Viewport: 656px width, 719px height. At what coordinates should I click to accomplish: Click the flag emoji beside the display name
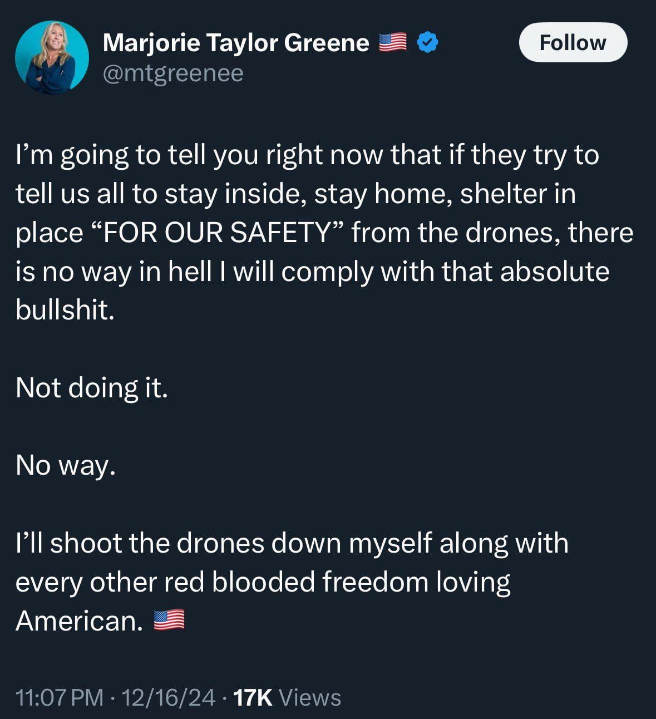[x=393, y=43]
